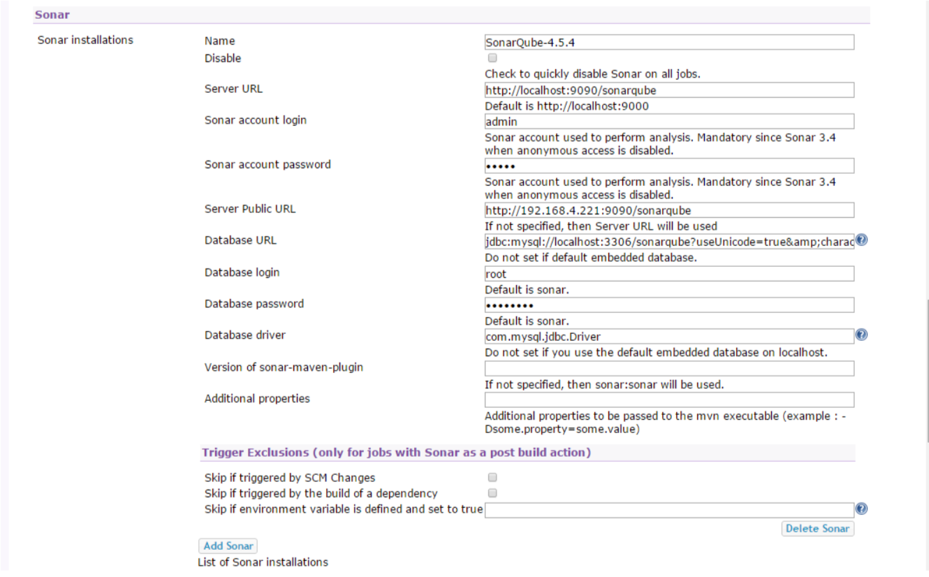Click 'If not specified, then Server URL' hint

tap(601, 226)
